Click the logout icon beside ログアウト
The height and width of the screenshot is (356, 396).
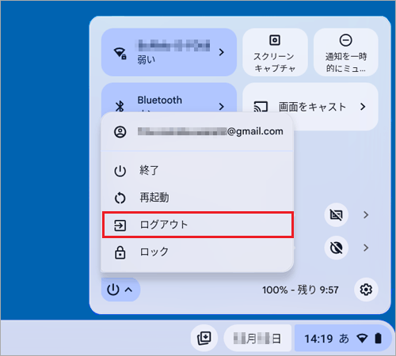[x=120, y=225]
